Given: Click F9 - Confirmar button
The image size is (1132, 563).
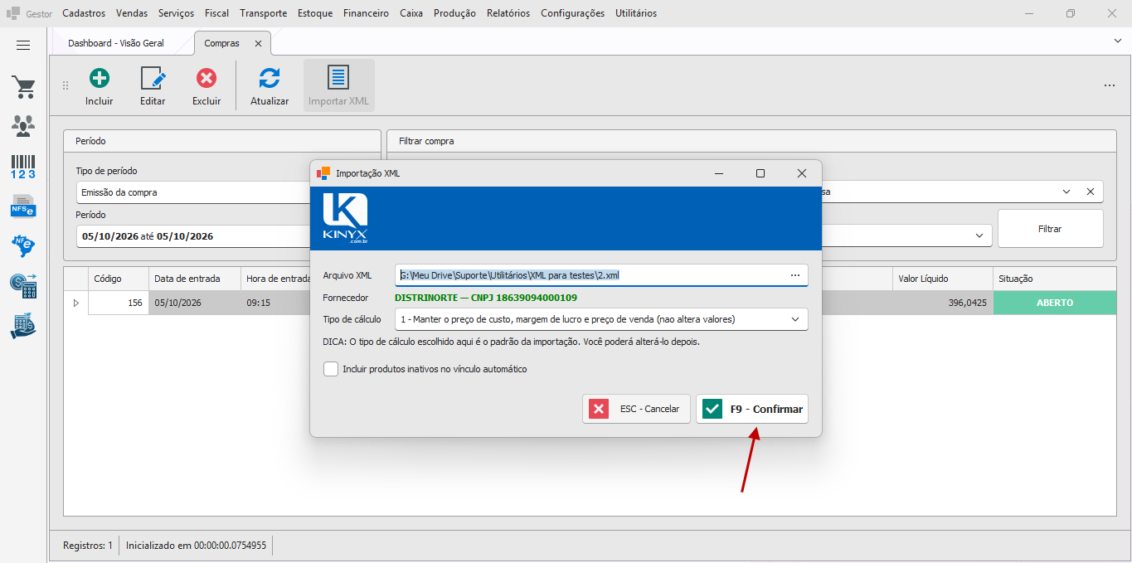Looking at the screenshot, I should coord(752,409).
